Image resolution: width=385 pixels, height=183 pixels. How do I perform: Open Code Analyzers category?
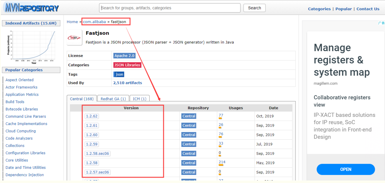(x=19, y=139)
